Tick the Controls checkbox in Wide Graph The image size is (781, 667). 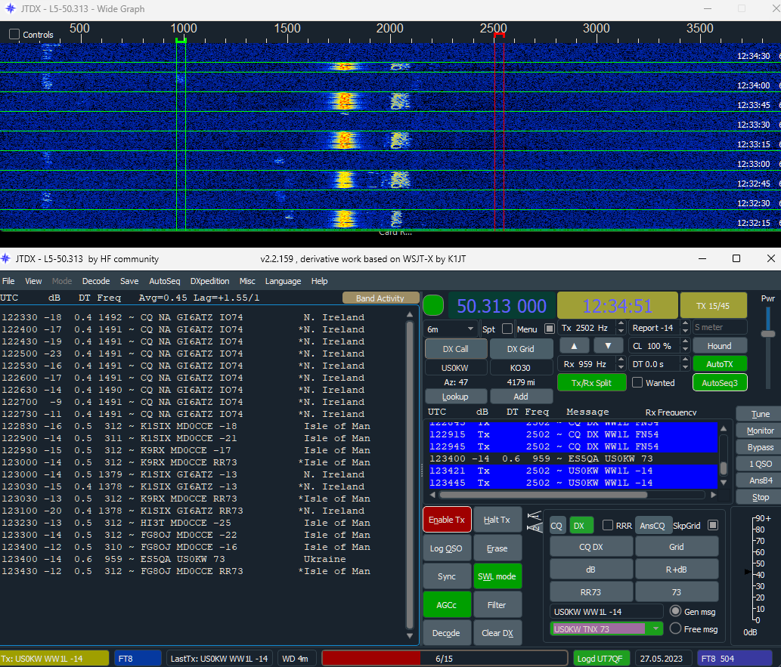(14, 34)
